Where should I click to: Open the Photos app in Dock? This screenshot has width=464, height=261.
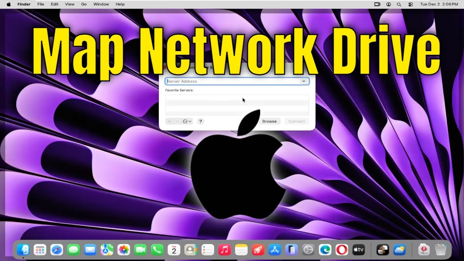[x=124, y=250]
